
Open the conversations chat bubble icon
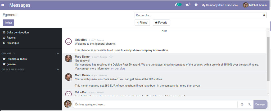coord(188,5)
